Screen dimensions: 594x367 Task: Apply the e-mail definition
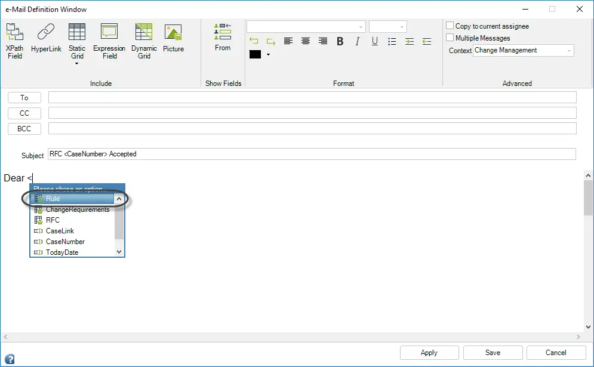pos(429,353)
